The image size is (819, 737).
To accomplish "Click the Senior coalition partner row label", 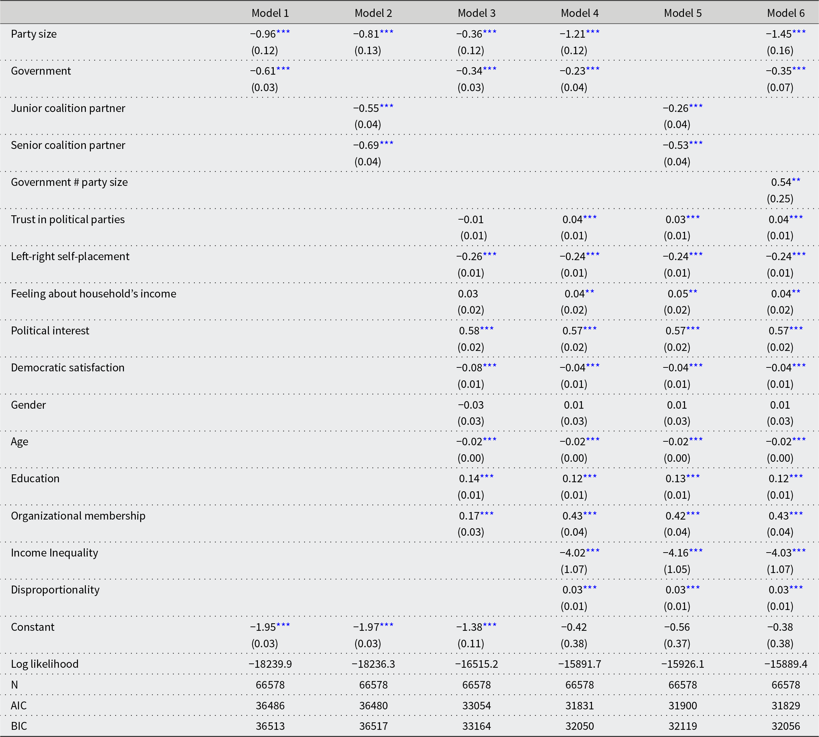I will coord(68,145).
